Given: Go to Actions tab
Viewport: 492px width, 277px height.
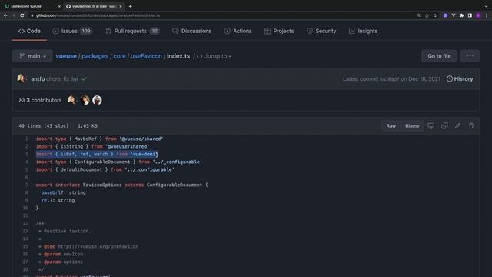Looking at the screenshot, I should [x=238, y=31].
